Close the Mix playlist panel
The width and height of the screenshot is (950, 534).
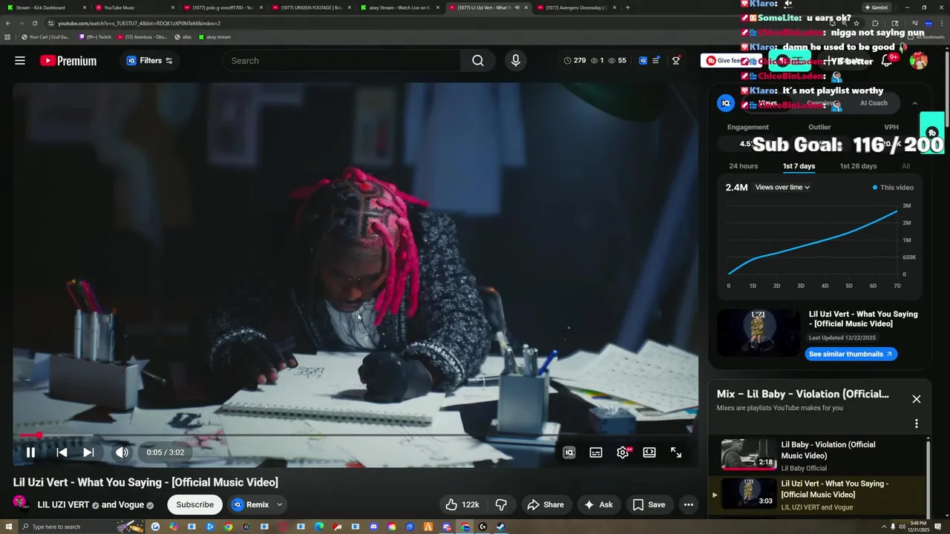point(917,399)
